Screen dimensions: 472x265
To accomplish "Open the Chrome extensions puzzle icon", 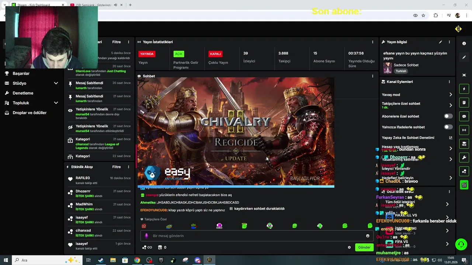I will pyautogui.click(x=435, y=15).
